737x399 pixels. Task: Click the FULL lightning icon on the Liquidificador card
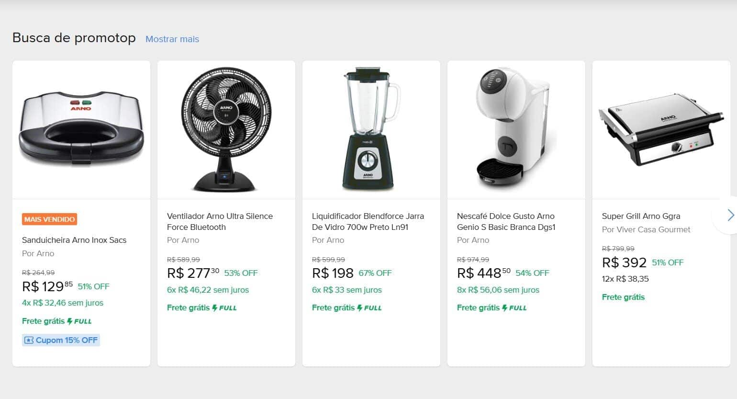click(360, 308)
